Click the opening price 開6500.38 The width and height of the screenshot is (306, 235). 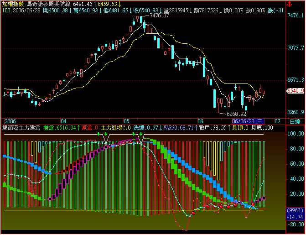coord(55,10)
